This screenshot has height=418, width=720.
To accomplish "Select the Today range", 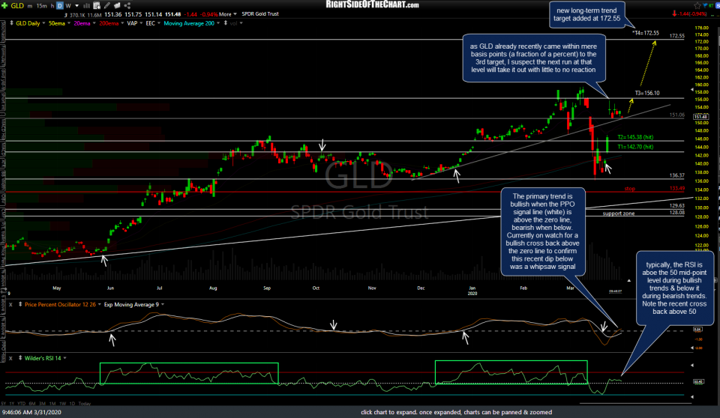I will coord(85,404).
